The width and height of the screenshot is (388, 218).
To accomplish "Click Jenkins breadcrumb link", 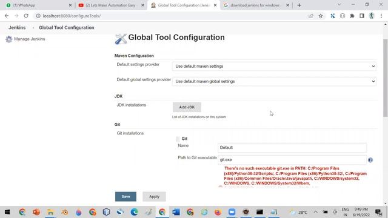I will point(17,28).
